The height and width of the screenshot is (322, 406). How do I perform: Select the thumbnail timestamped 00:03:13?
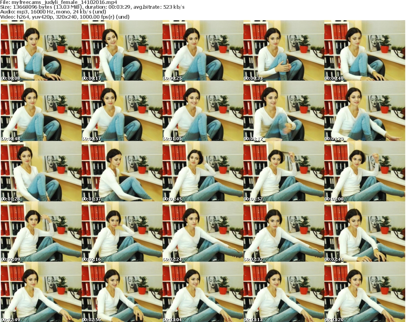[283, 292]
